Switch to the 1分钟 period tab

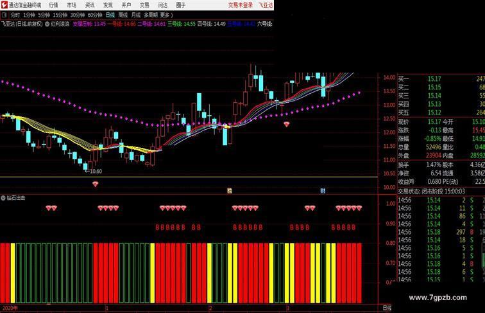(x=29, y=15)
